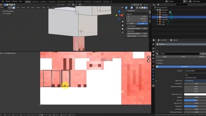Click the zoom view icon in the 3D viewport
This screenshot has width=206, height=116.
coord(122,22)
